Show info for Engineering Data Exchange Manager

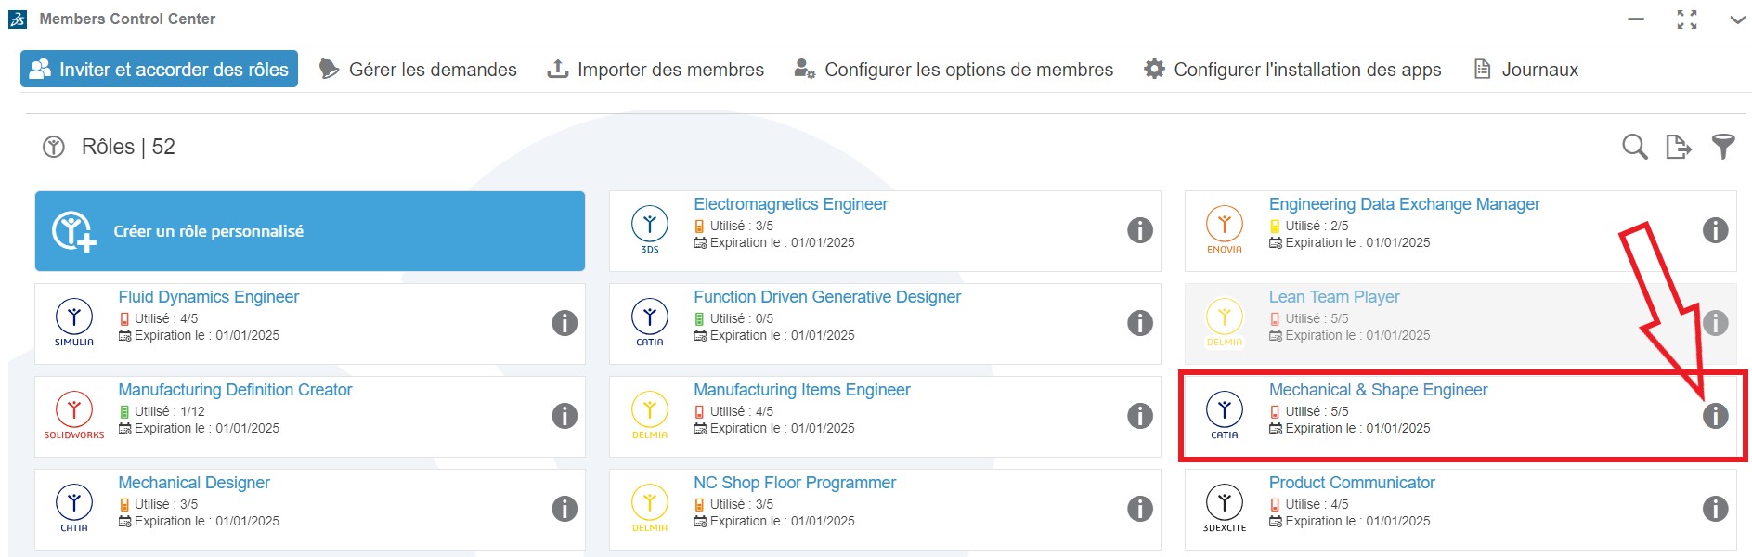1715,230
